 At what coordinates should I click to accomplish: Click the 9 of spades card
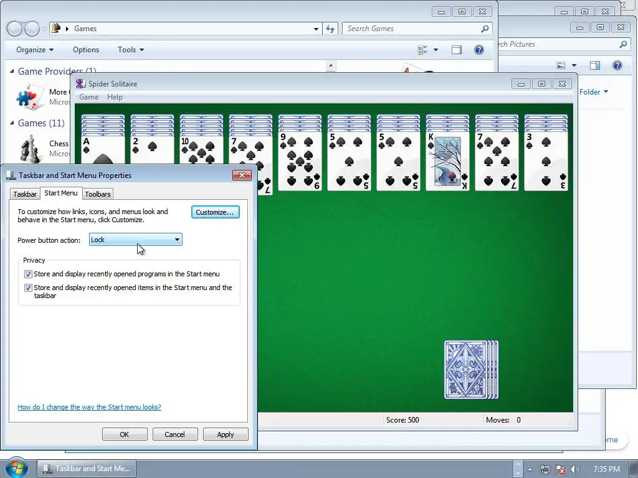tap(300, 161)
